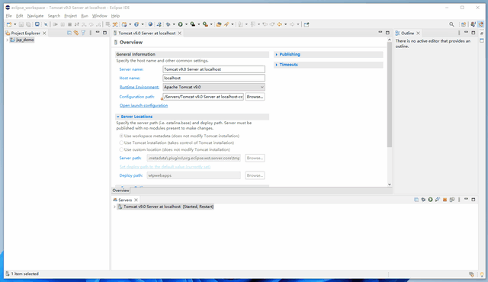This screenshot has width=488, height=282.
Task: Select the Servers view tab
Action: tap(125, 200)
